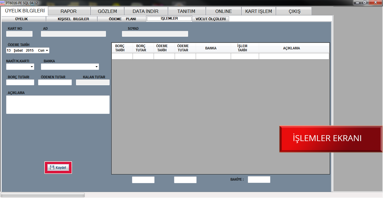383x198 pixels.
Task: Open the BANKA combo box
Action: (x=96, y=67)
